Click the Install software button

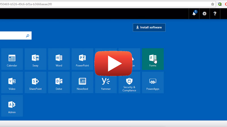[x=149, y=27]
